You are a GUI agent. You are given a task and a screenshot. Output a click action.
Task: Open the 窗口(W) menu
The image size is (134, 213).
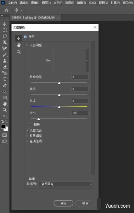[x=128, y=3]
